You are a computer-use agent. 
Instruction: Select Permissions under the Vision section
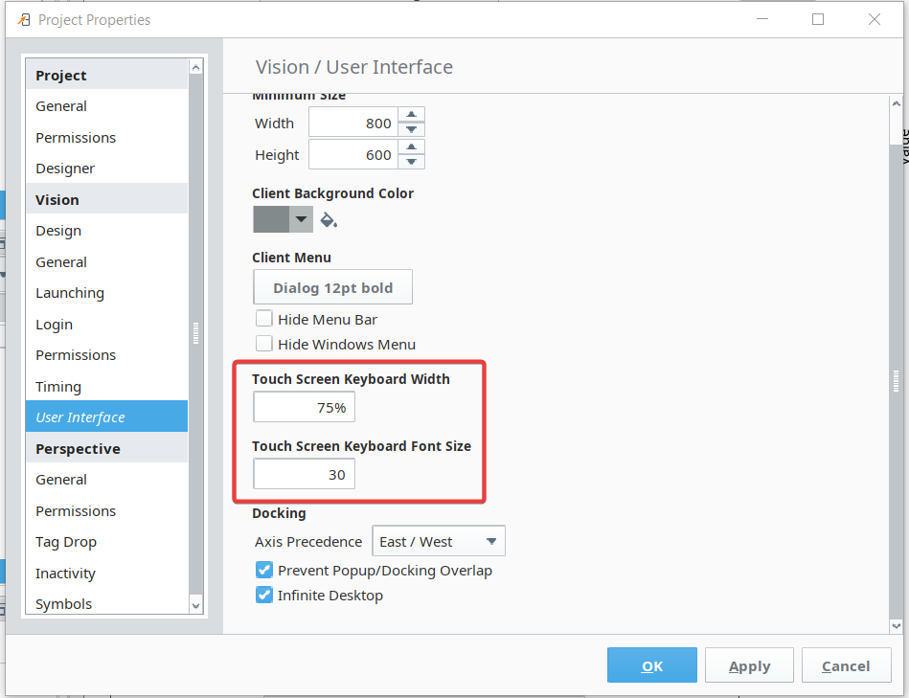(x=106, y=354)
